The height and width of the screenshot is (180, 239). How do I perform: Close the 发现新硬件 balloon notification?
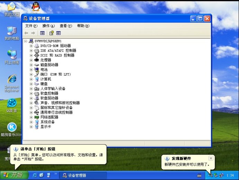[x=211, y=159]
